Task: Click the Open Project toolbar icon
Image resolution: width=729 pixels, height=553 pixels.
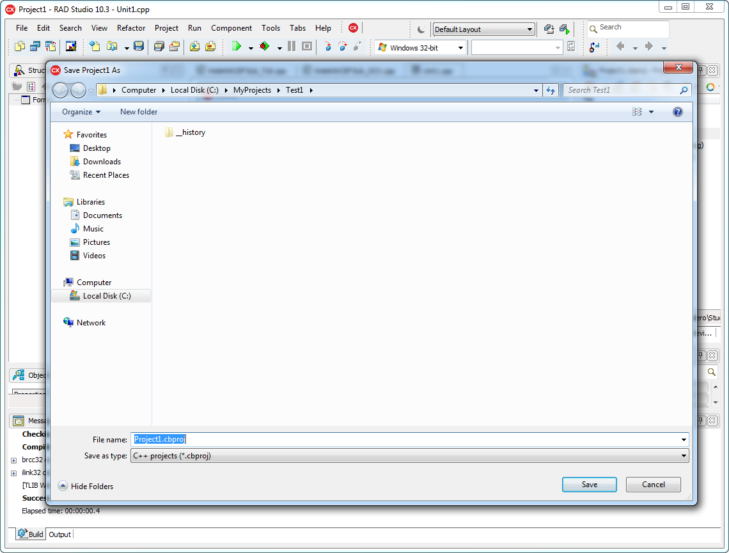Action: (x=175, y=47)
